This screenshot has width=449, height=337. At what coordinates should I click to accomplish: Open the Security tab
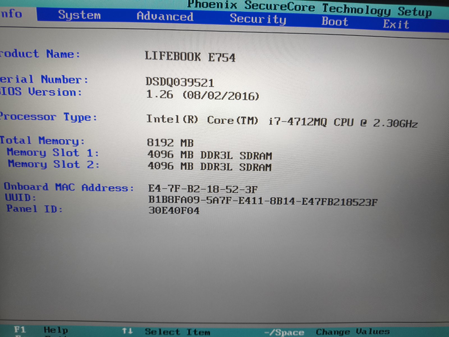pos(258,19)
